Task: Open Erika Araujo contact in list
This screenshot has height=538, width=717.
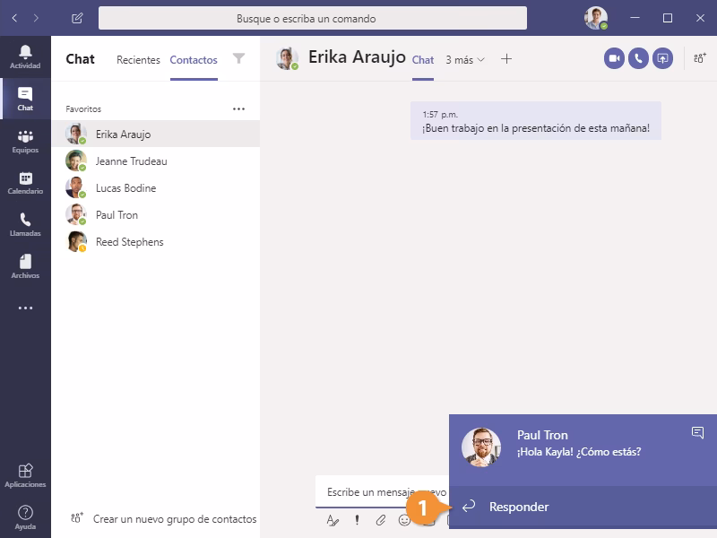Action: (155, 134)
